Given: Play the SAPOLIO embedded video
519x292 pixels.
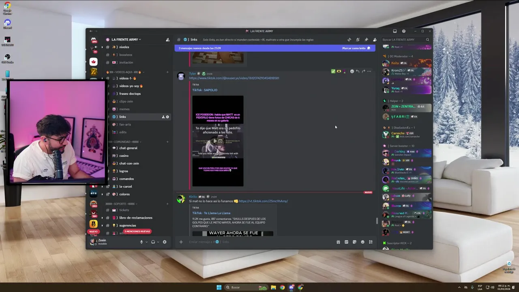Looking at the screenshot, I should (215, 141).
